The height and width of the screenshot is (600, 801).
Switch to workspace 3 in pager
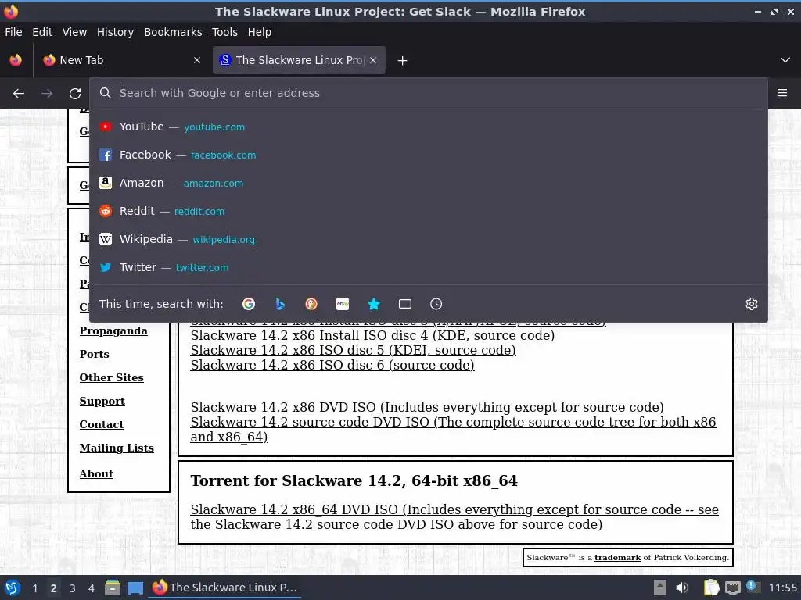click(73, 588)
